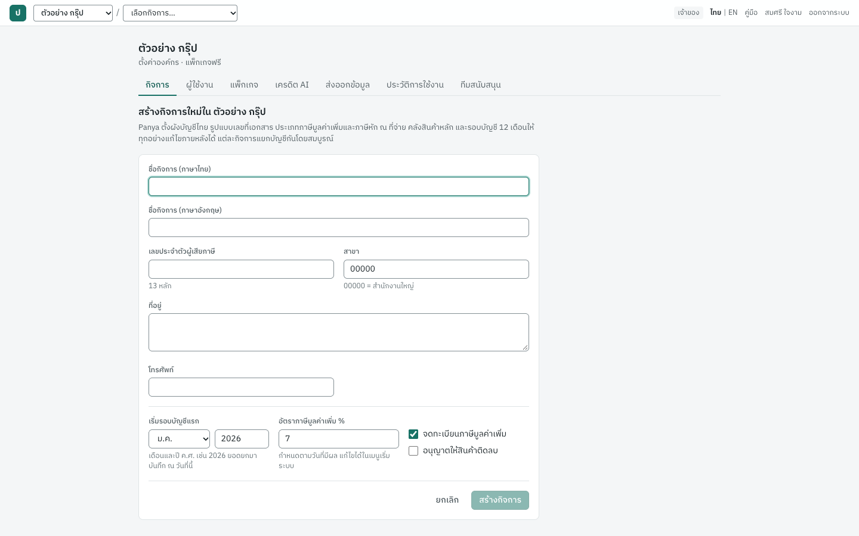This screenshot has width=859, height=536.
Task: Focus the Thai company name field
Action: pyautogui.click(x=339, y=186)
